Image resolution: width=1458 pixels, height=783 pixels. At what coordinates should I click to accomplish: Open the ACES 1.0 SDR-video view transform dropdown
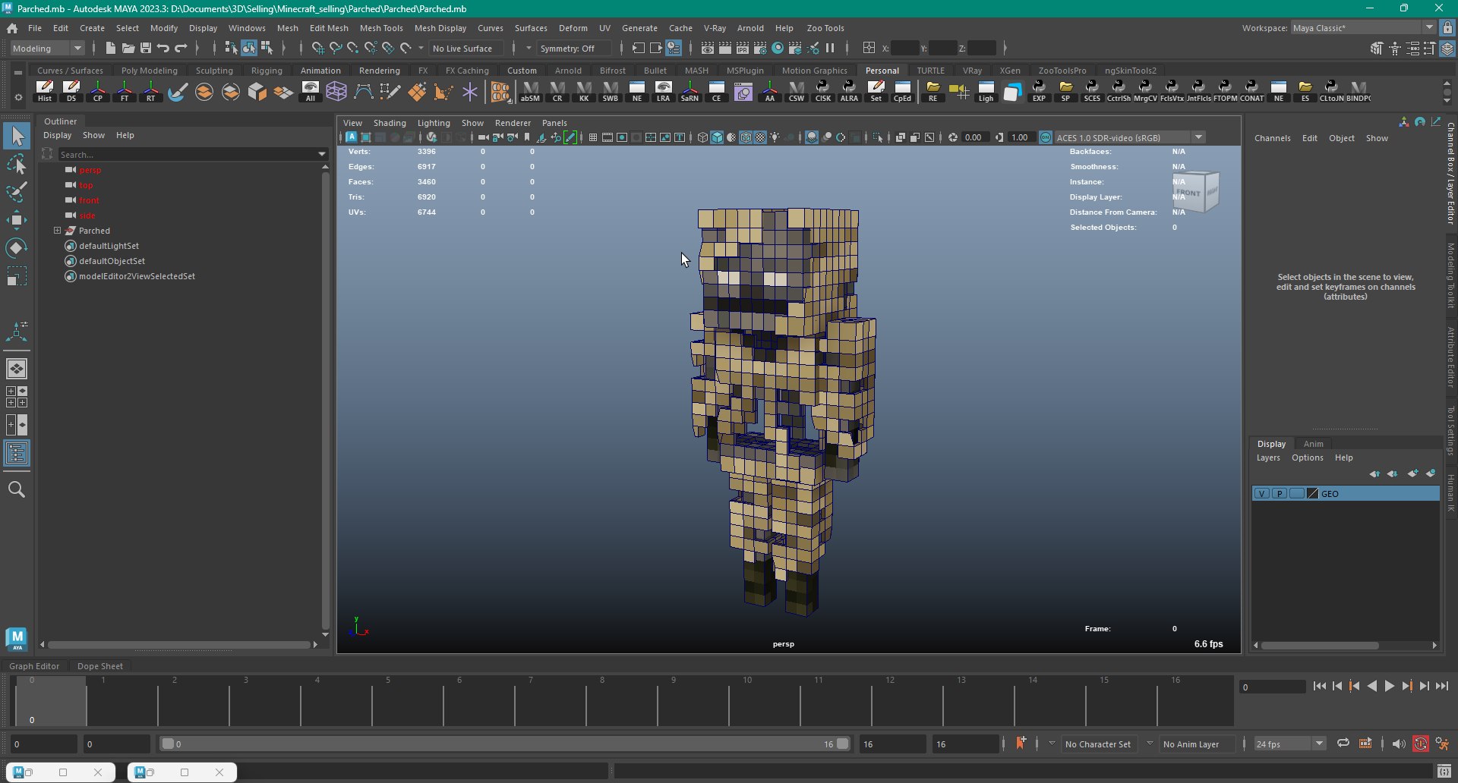coord(1129,137)
